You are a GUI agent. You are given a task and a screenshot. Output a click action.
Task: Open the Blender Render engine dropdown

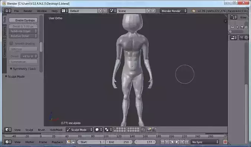[x=173, y=11]
